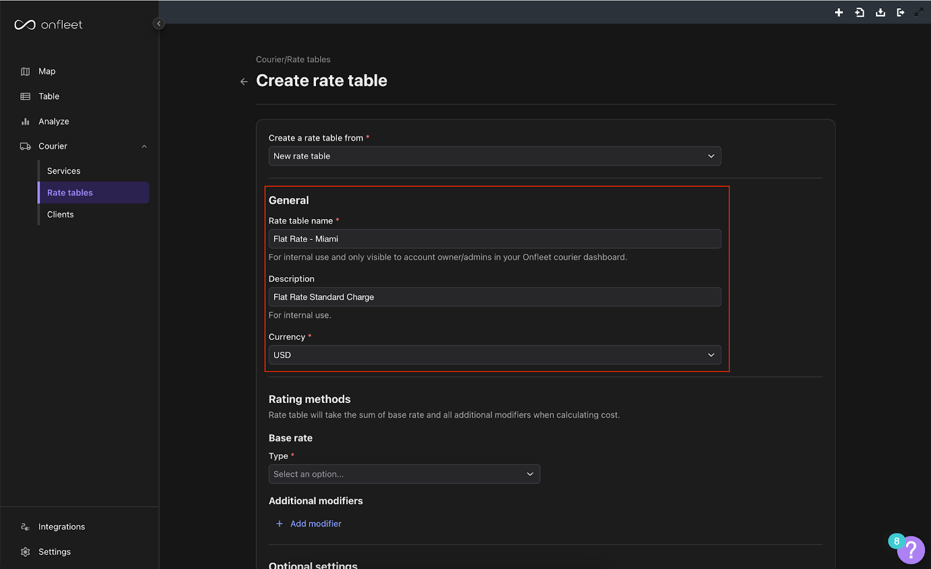931x569 pixels.
Task: Open the Currency dropdown showing USD
Action: coord(494,355)
